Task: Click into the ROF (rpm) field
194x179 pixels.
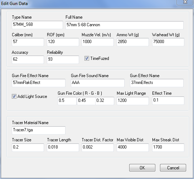Action: coord(63,42)
